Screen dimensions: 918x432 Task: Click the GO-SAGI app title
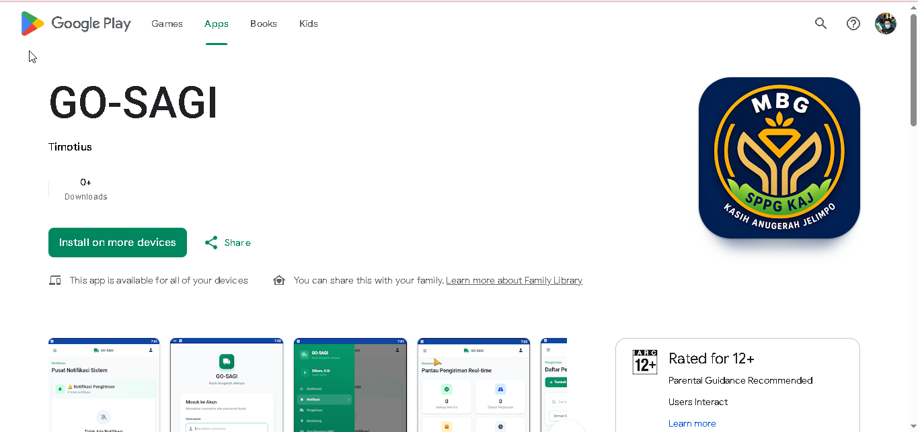133,103
